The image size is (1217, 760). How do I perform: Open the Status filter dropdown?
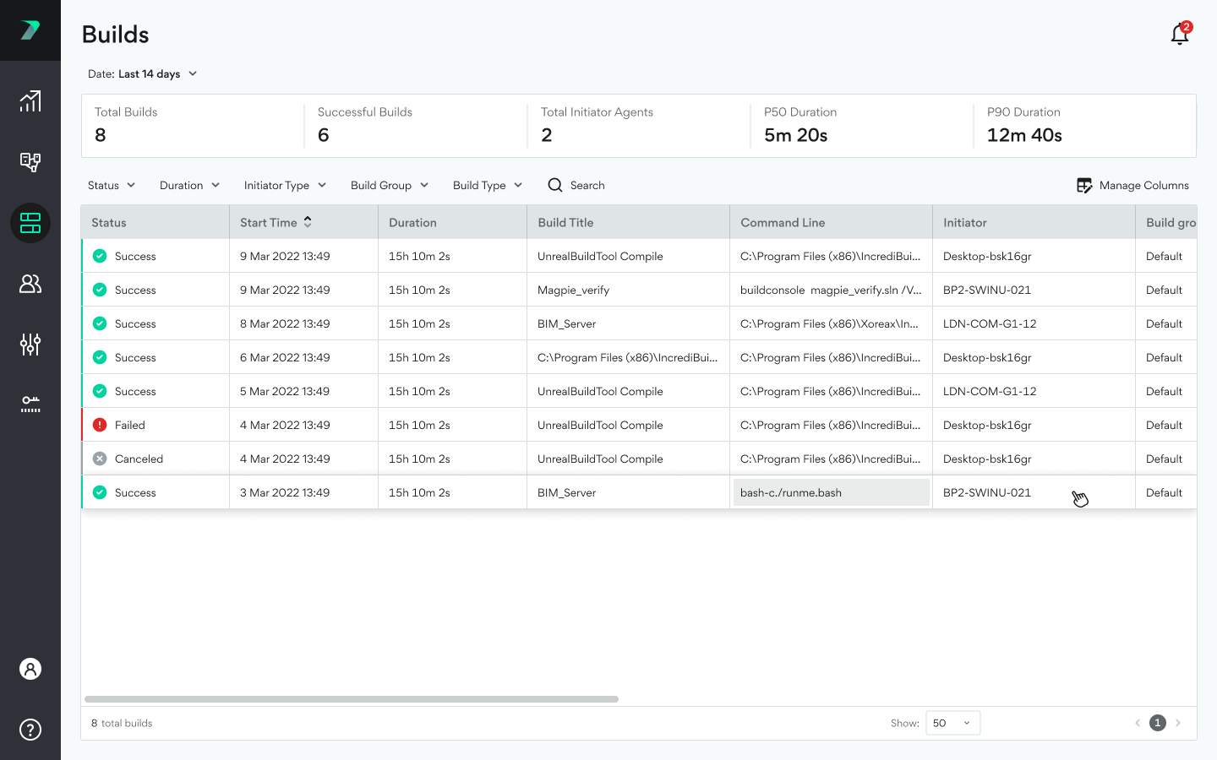click(112, 186)
